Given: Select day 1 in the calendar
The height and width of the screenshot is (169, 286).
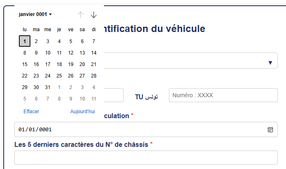Looking at the screenshot, I should (x=25, y=41).
